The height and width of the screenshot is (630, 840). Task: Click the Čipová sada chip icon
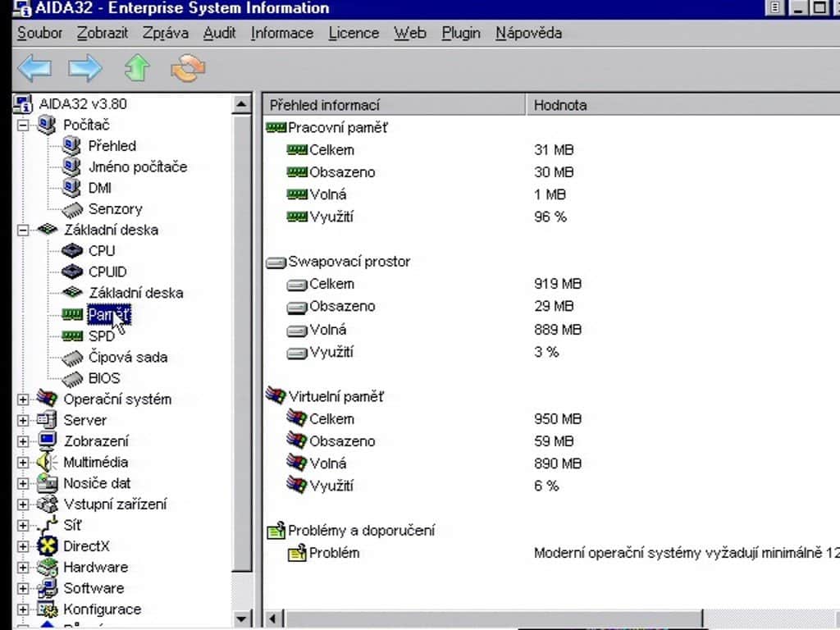click(x=72, y=358)
